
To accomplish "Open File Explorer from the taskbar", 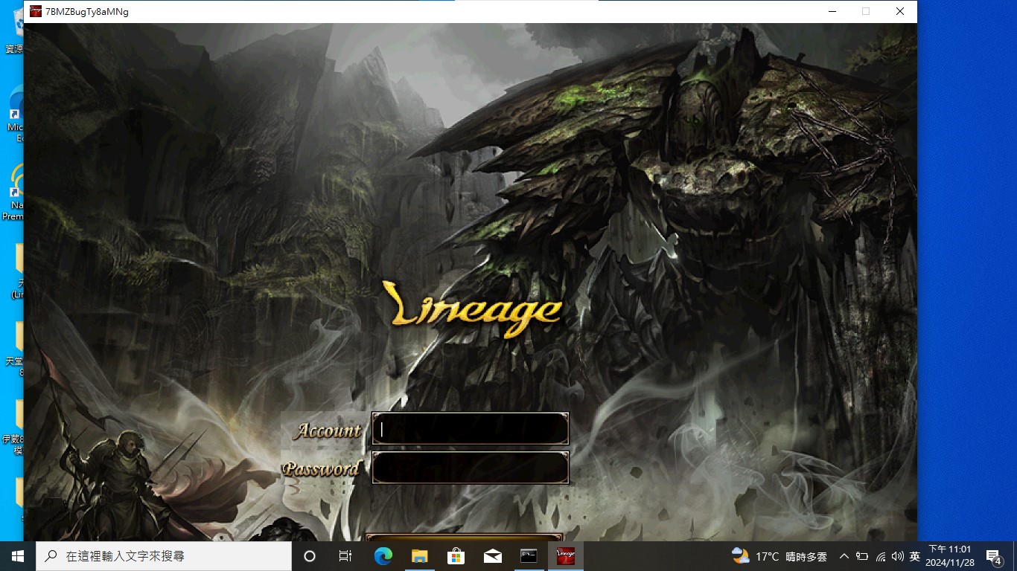I will coord(419,556).
